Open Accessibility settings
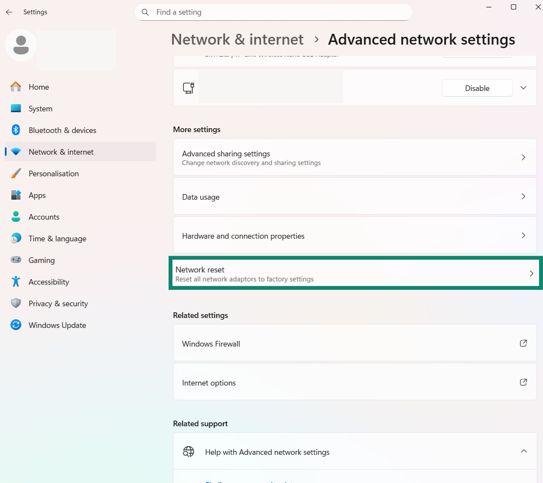This screenshot has height=483, width=543. [x=49, y=282]
